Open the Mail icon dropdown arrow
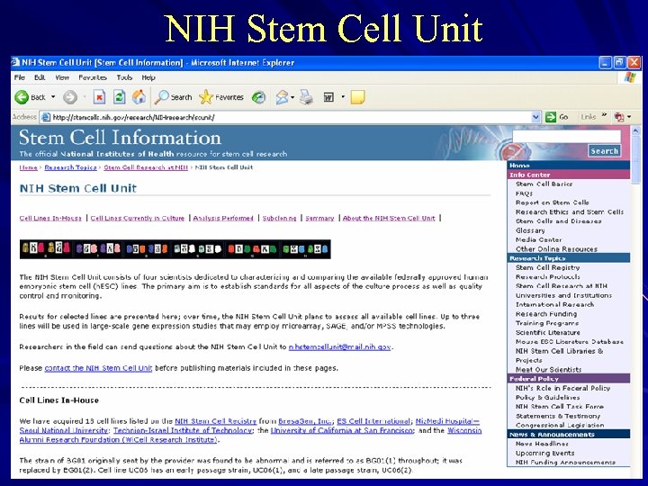The width and height of the screenshot is (648, 486). click(x=292, y=97)
